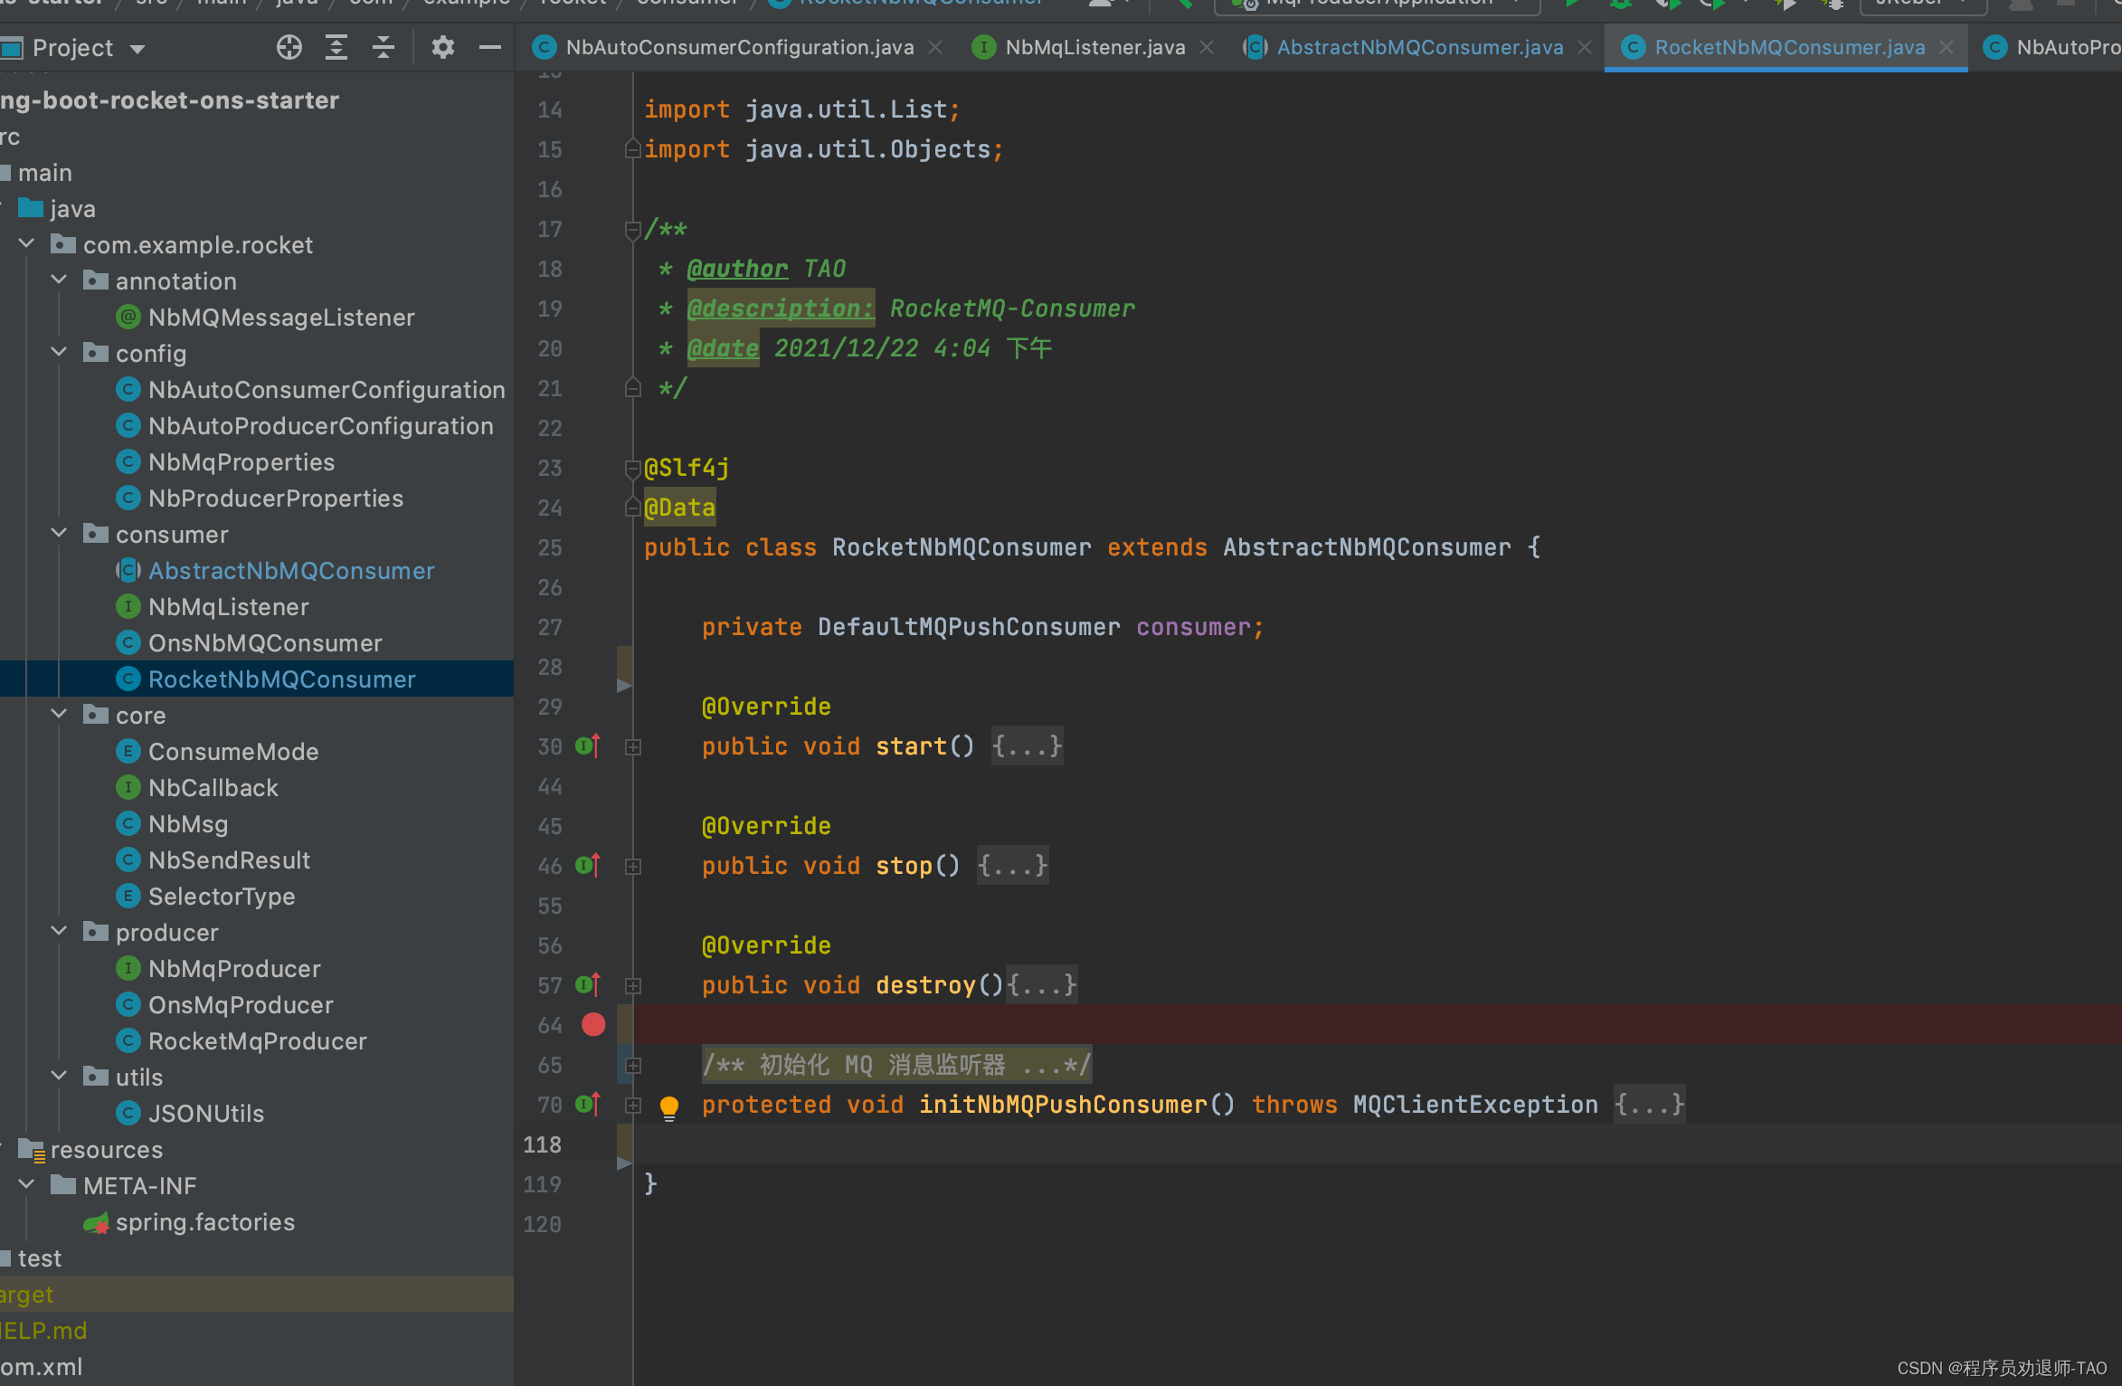Fold the import statements block

(633, 149)
